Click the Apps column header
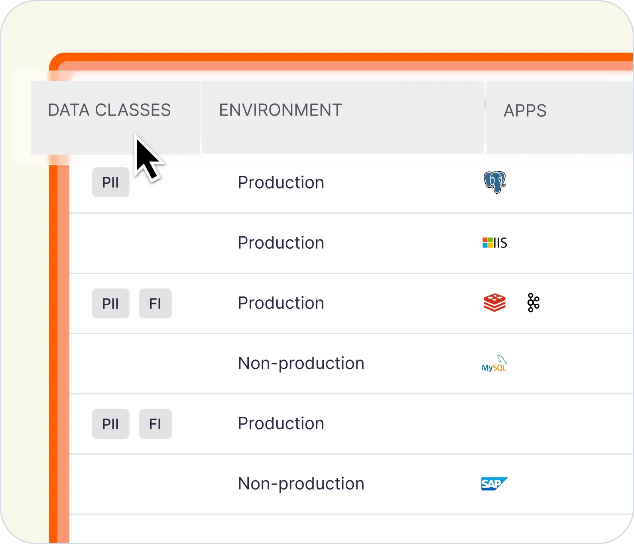Screen dimensions: 634x544 [x=525, y=111]
